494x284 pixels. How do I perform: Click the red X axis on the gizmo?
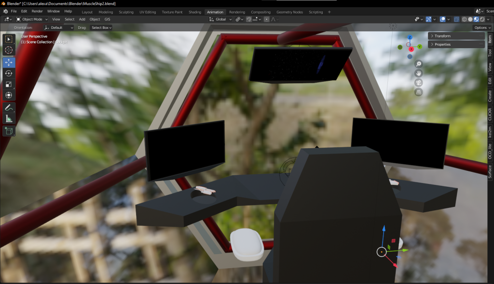[x=411, y=49]
